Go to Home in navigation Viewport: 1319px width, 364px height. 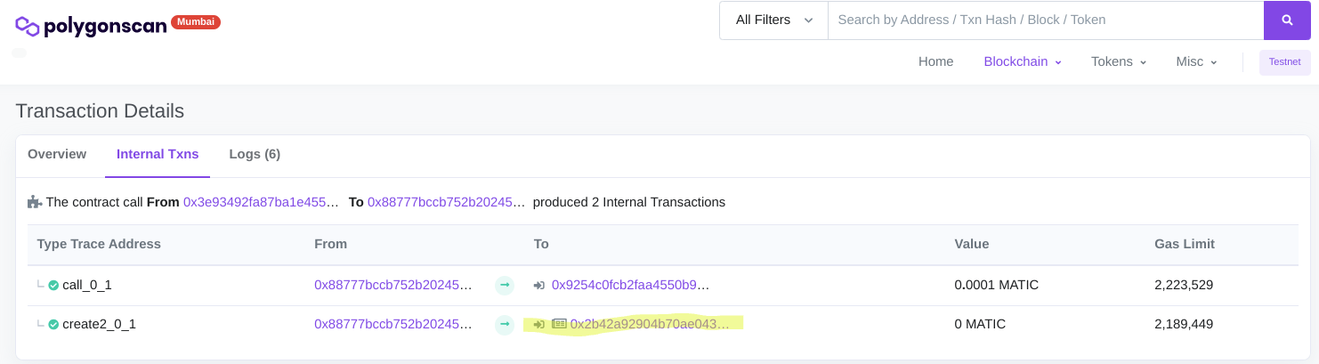tap(935, 61)
